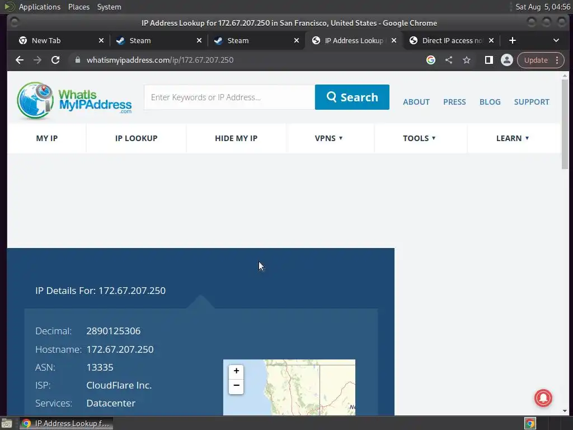The width and height of the screenshot is (573, 430).
Task: Open a new browser tab
Action: coord(513,40)
